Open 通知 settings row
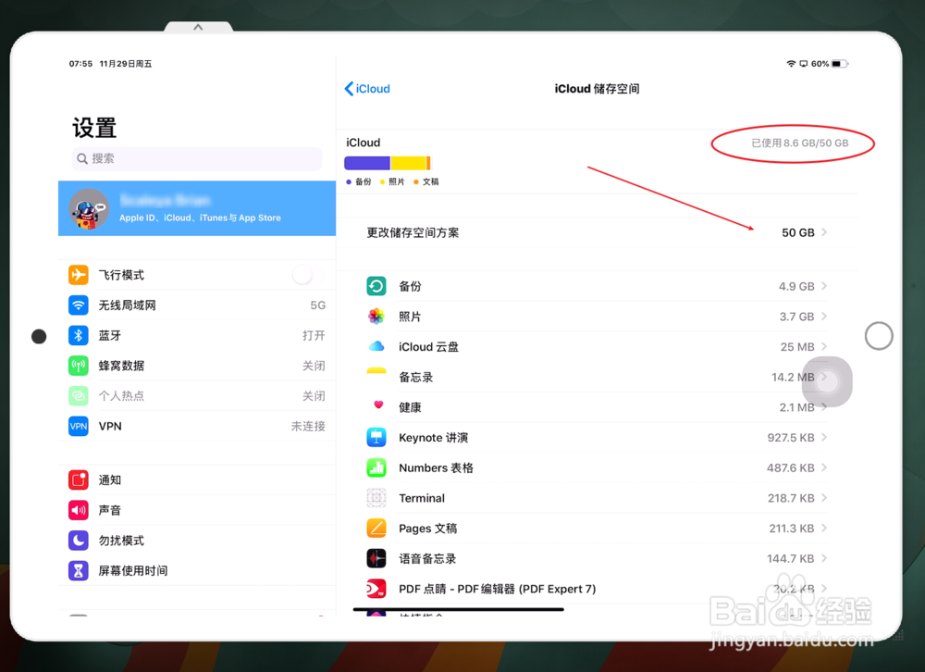The height and width of the screenshot is (672, 925). click(197, 480)
